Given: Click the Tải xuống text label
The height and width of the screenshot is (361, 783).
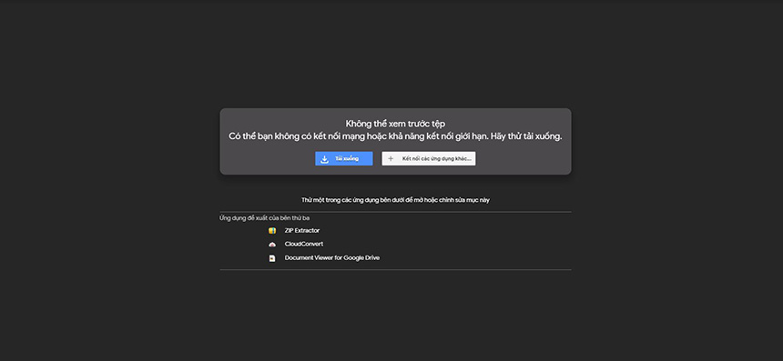Looking at the screenshot, I should tap(347, 158).
